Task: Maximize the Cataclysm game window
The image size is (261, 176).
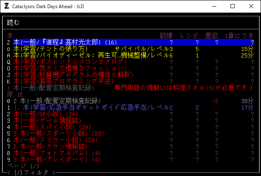Action: tap(233, 6)
